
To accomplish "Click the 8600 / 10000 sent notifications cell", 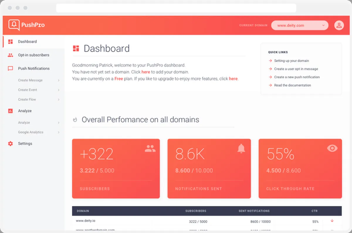I will click(260, 222).
